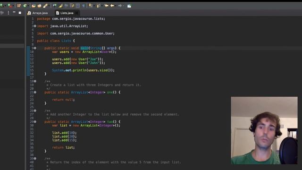Image resolution: width=302 pixels, height=170 pixels.
Task: Click the grey Forward navigation arrow
Action: click(x=120, y=6)
